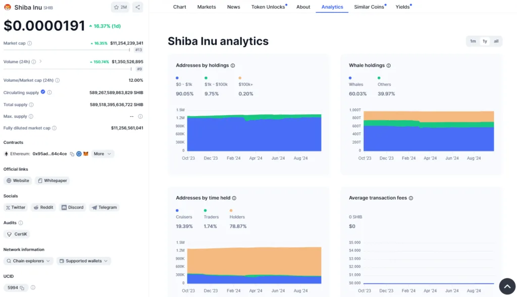The image size is (517, 297).
Task: Expand Volume (24h) details chevron
Action: coord(40,62)
